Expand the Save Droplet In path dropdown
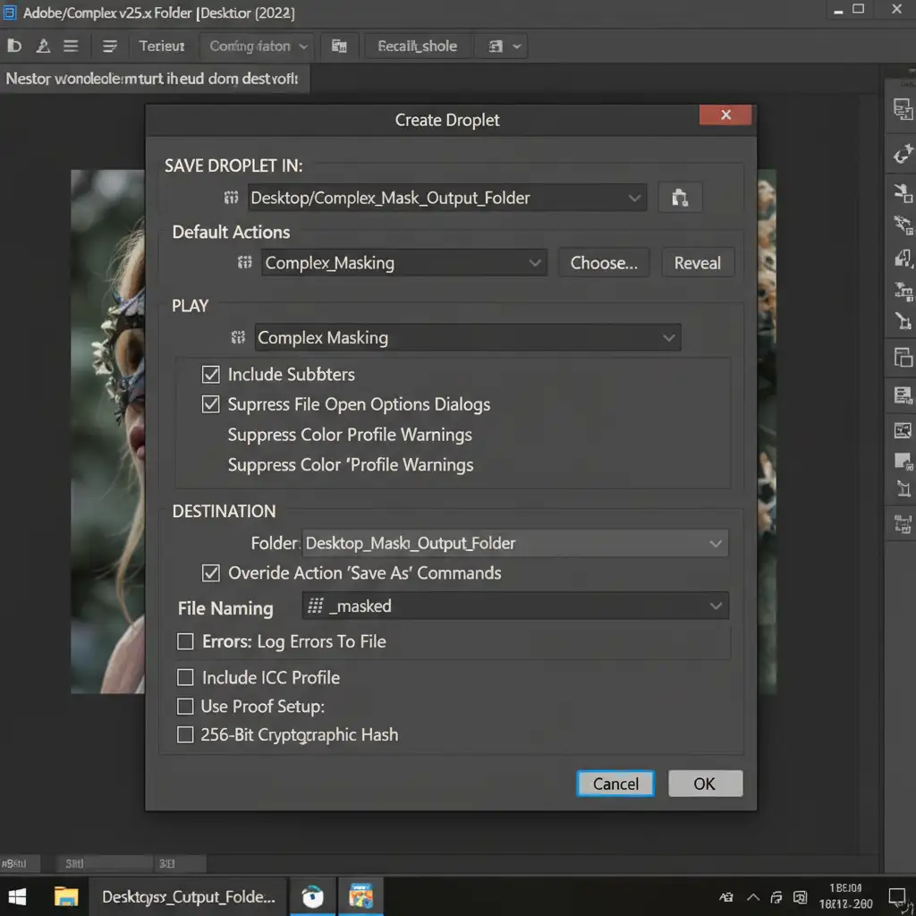The height and width of the screenshot is (916, 916). 634,198
